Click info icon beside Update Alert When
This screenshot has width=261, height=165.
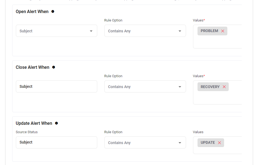[56, 123]
